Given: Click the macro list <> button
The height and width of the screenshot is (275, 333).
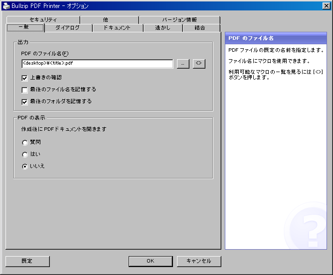Looking at the screenshot, I should pyautogui.click(x=199, y=64).
